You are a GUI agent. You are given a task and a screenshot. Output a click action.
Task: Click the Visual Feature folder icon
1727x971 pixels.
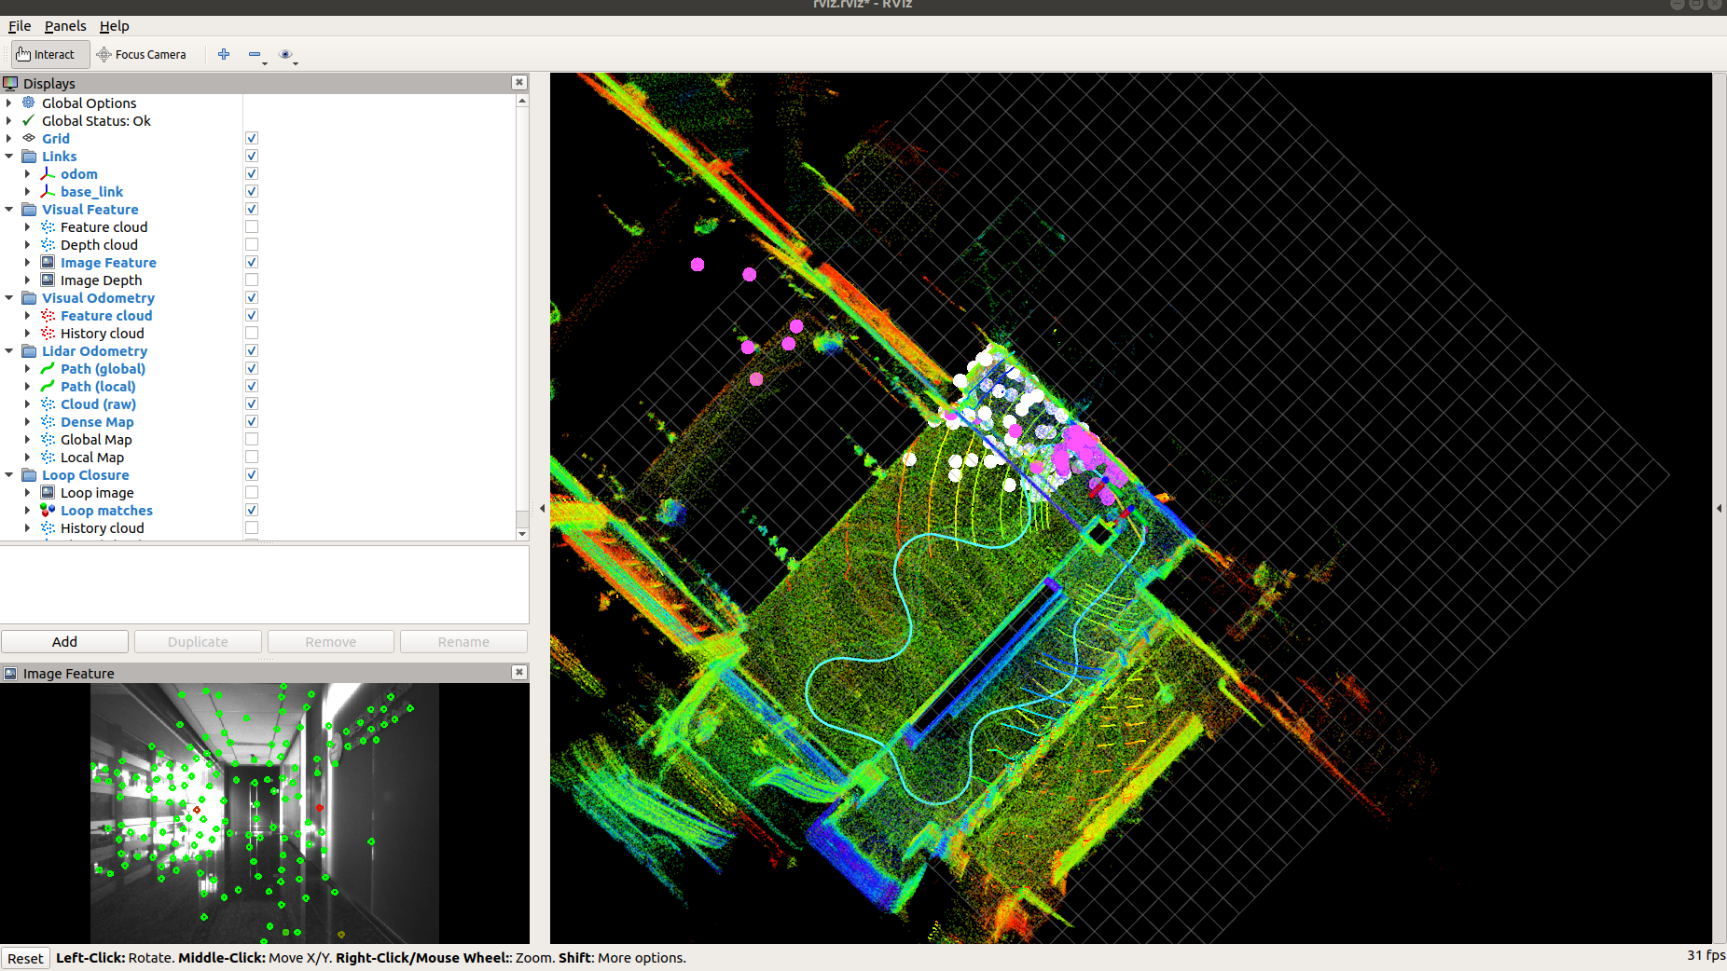tap(29, 209)
